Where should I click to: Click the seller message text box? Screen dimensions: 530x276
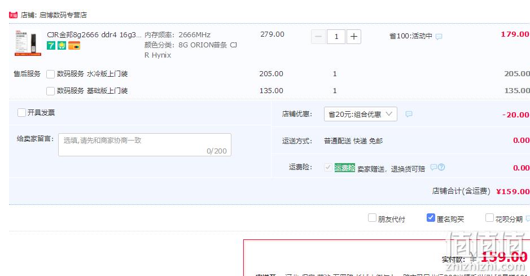[144, 145]
